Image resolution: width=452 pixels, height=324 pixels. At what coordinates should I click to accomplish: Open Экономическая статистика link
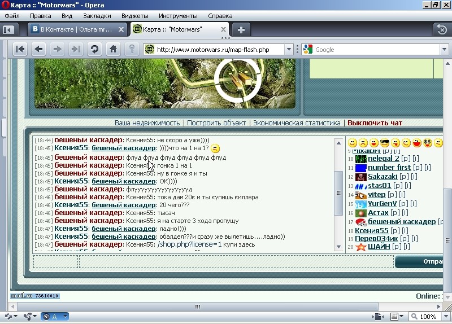[x=297, y=123]
